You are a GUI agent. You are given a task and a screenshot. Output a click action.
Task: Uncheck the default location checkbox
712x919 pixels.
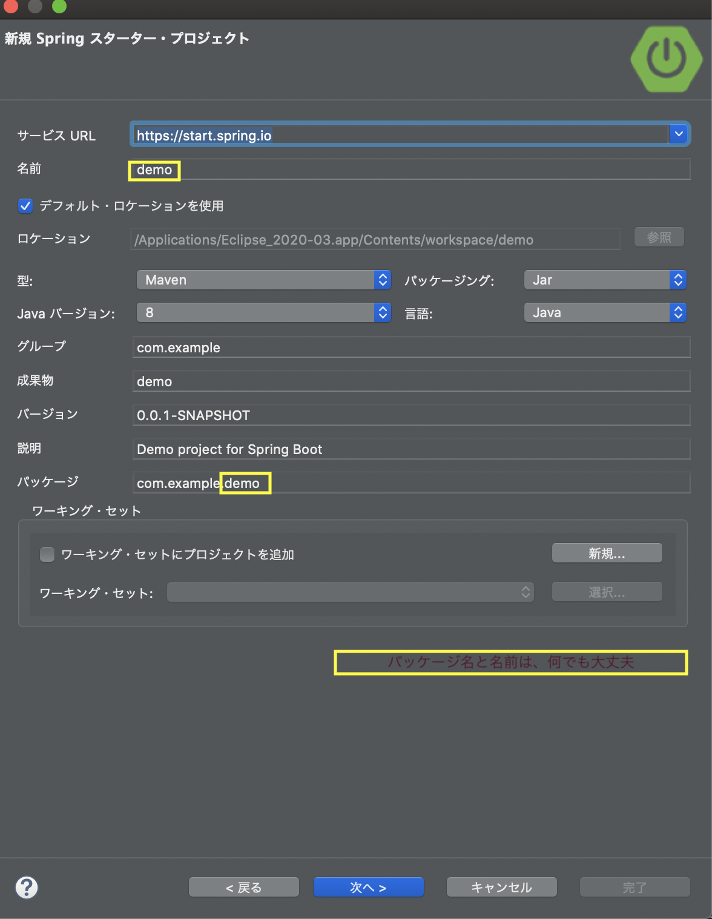25,206
